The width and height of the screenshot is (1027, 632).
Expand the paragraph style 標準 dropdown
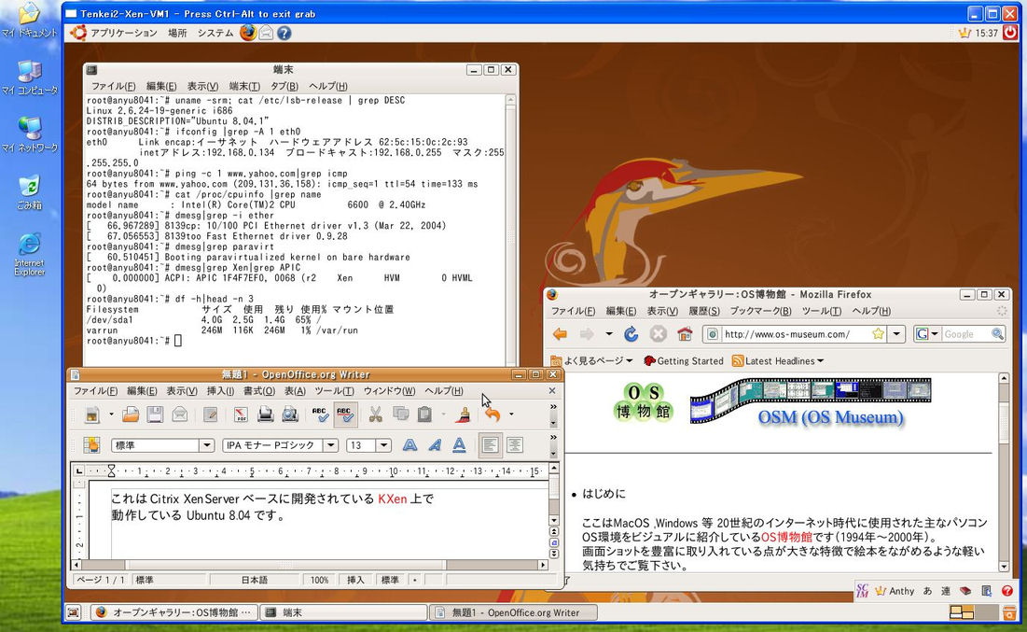click(x=206, y=446)
